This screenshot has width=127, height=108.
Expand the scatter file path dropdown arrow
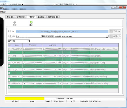pyautogui.click(x=107, y=36)
